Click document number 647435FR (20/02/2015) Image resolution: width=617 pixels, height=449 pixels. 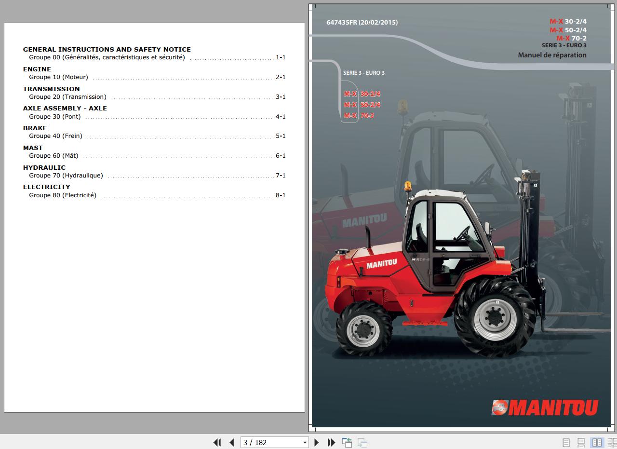coord(362,22)
